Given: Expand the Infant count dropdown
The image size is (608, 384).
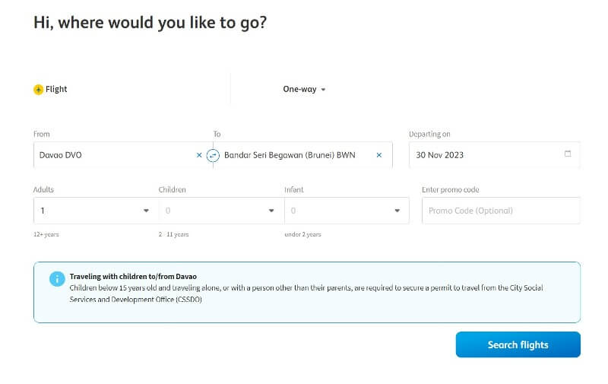Looking at the screenshot, I should pos(347,211).
